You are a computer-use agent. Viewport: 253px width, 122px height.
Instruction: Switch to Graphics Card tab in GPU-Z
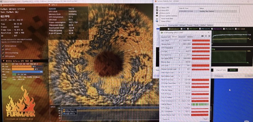(x=165, y=37)
